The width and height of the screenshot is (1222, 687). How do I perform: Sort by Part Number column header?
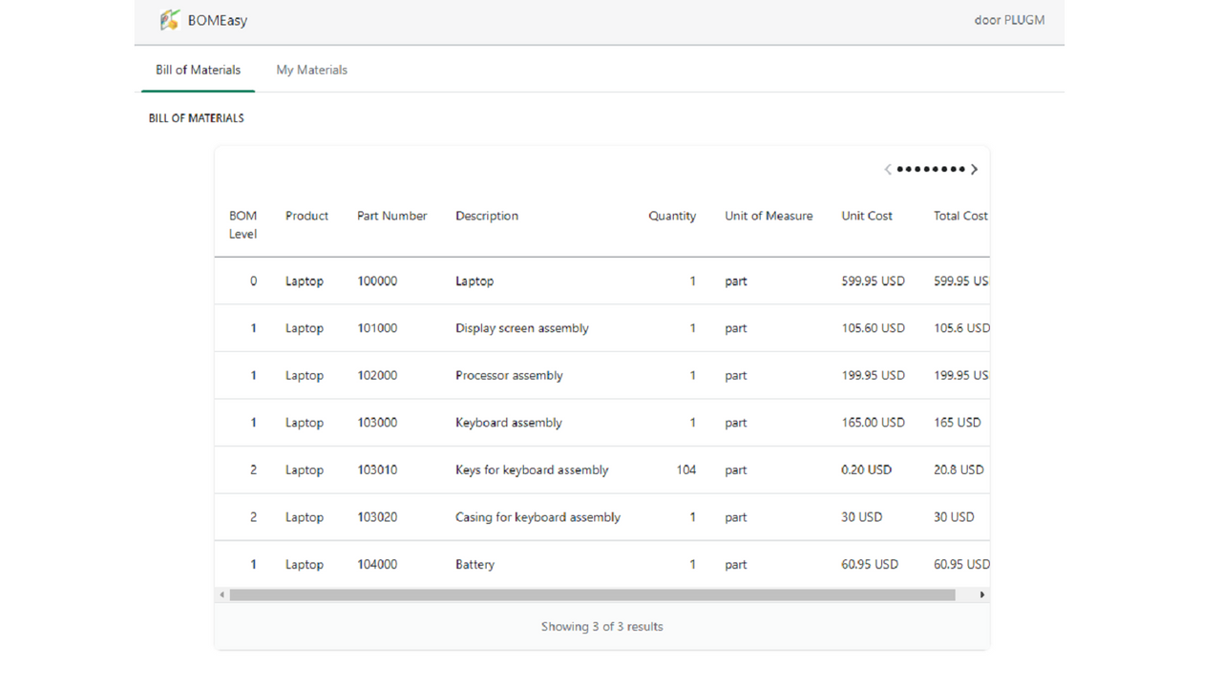[x=391, y=216]
